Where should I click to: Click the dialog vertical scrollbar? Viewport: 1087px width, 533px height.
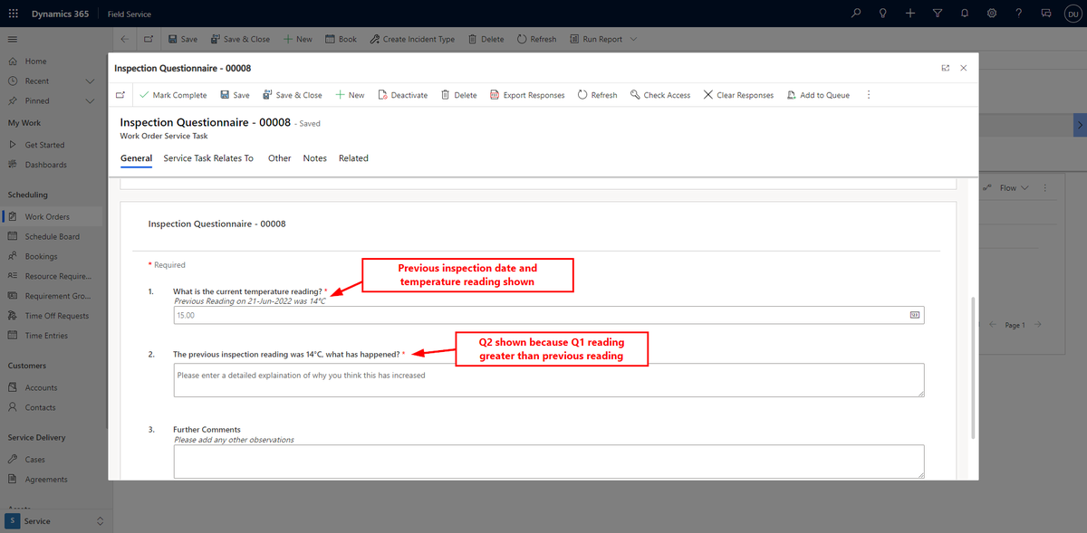point(973,366)
